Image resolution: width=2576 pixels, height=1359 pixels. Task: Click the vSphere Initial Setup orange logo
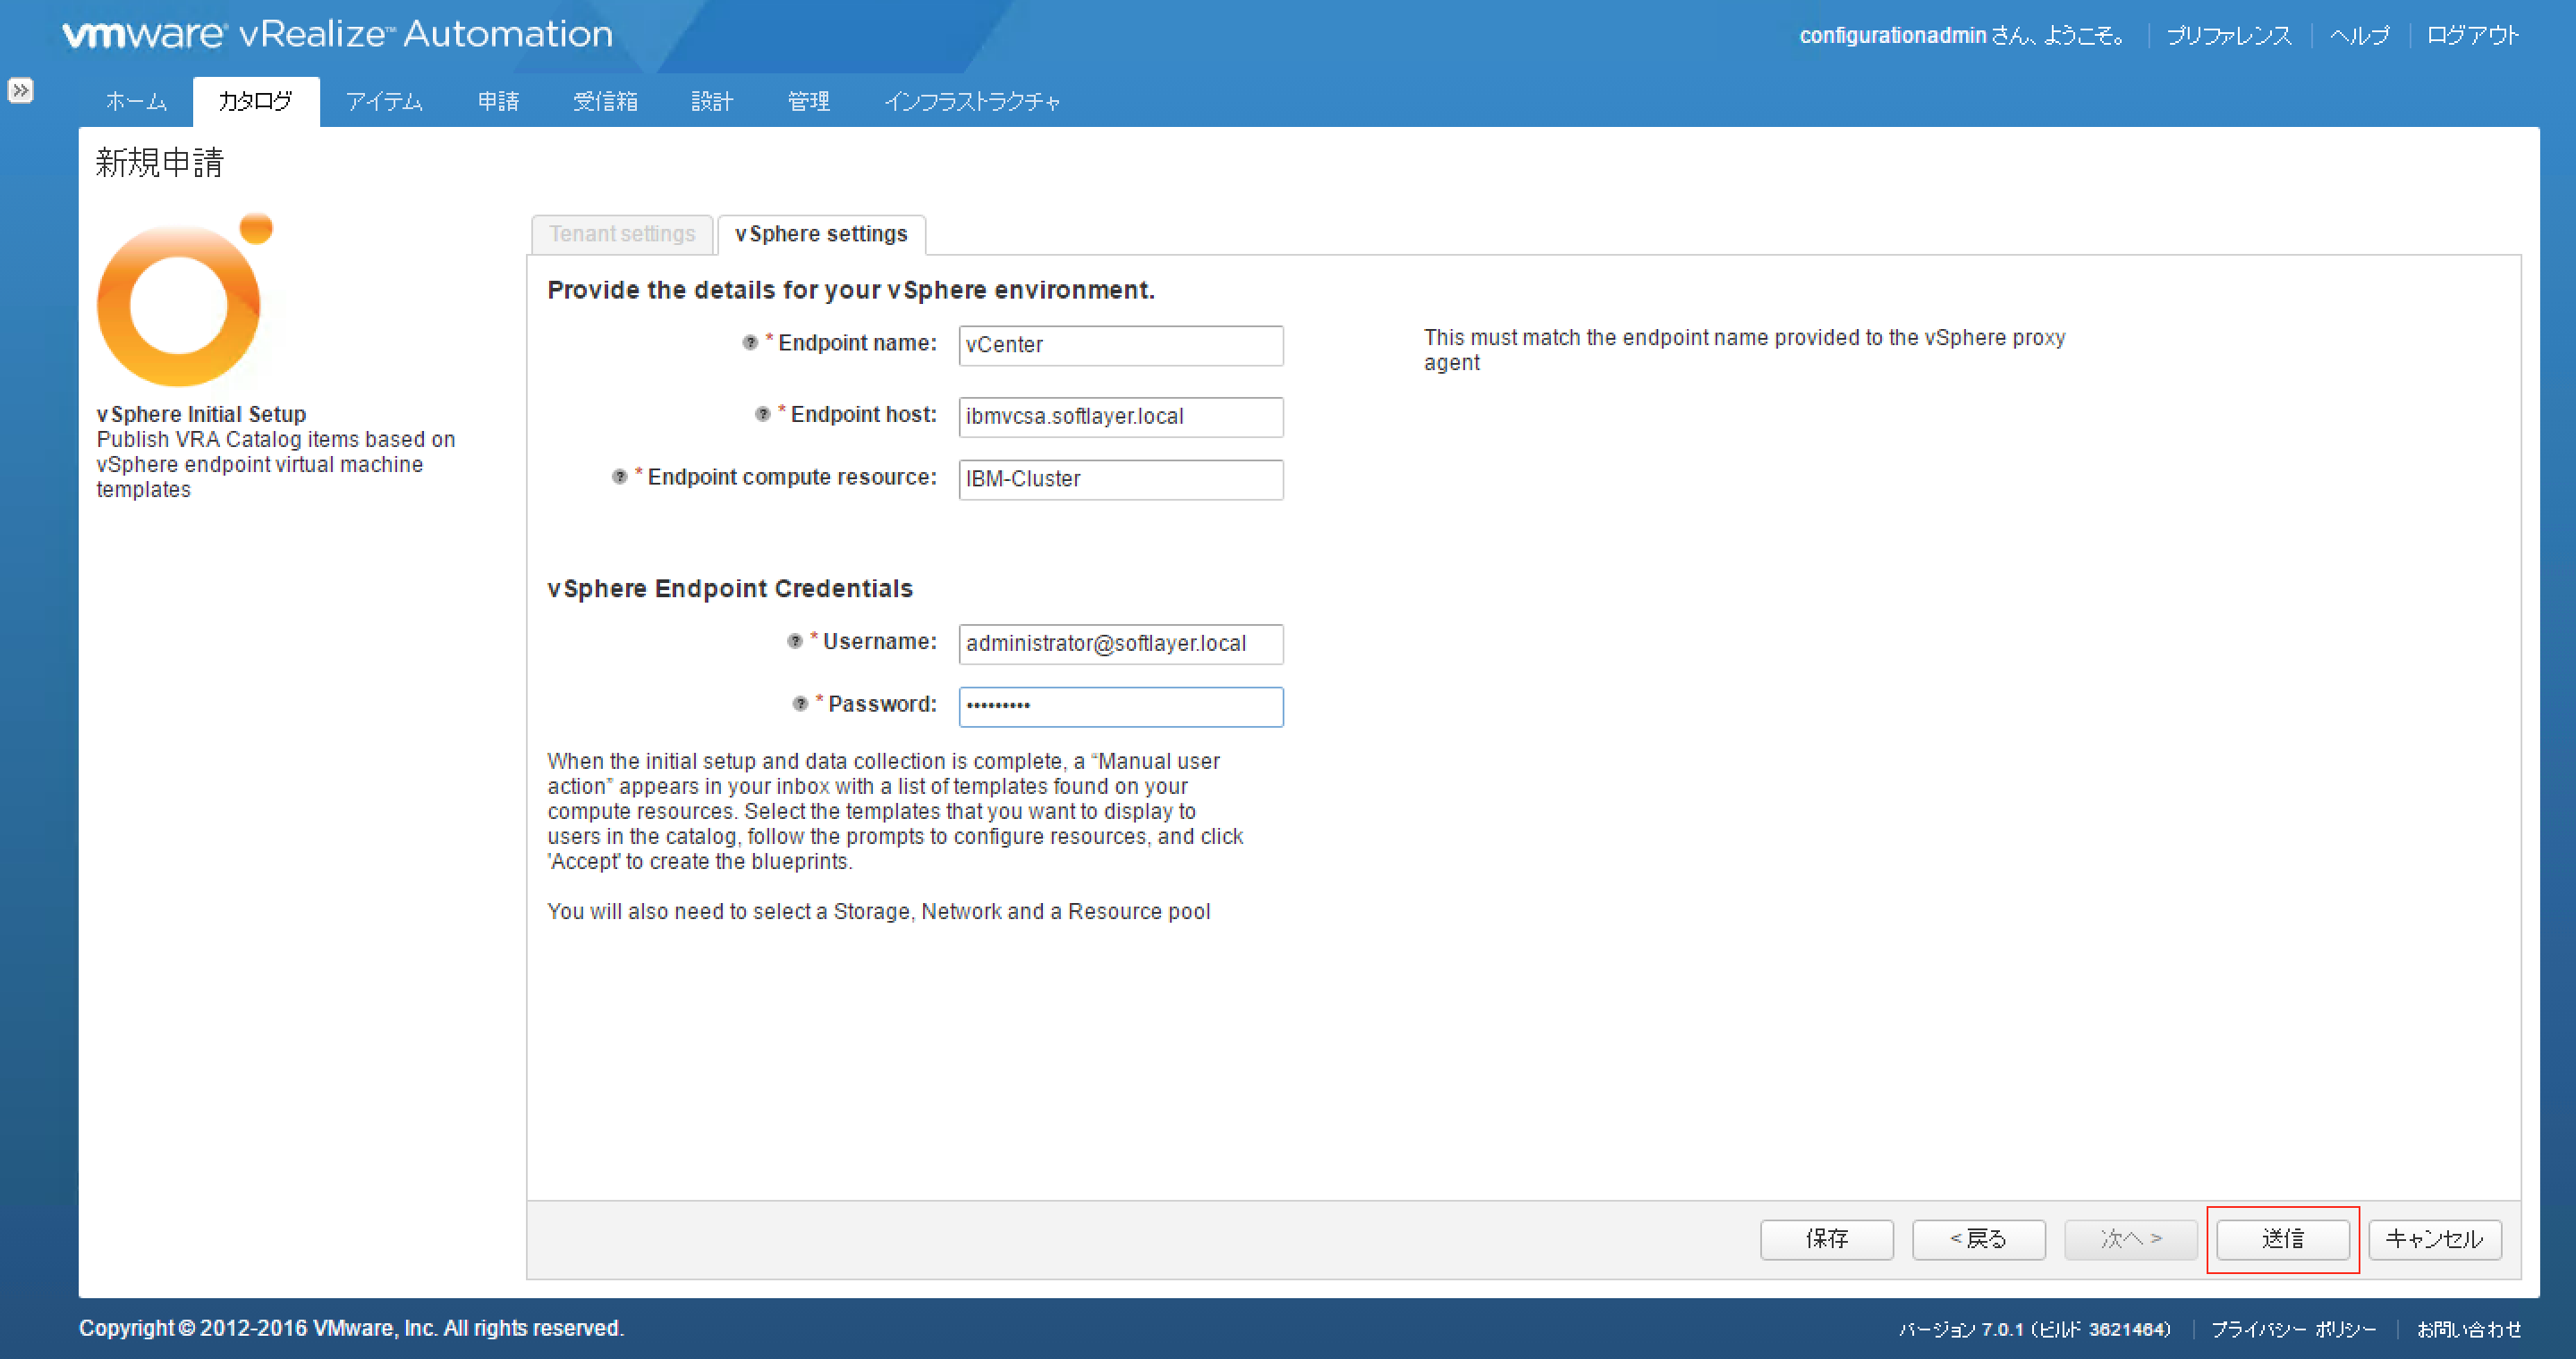tap(184, 300)
